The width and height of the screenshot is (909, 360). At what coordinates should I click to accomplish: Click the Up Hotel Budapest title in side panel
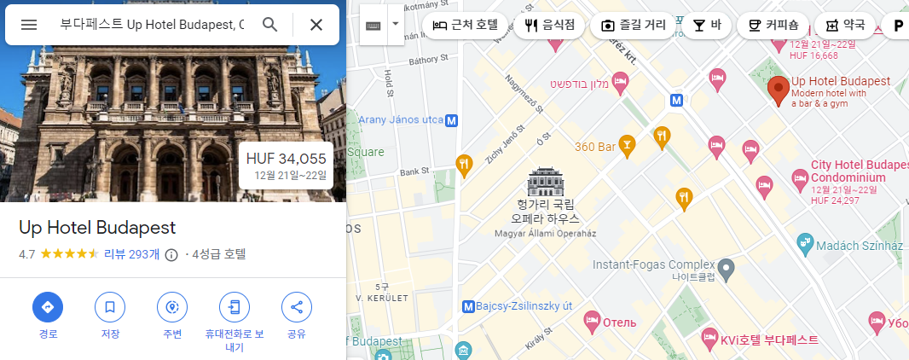pyautogui.click(x=97, y=227)
